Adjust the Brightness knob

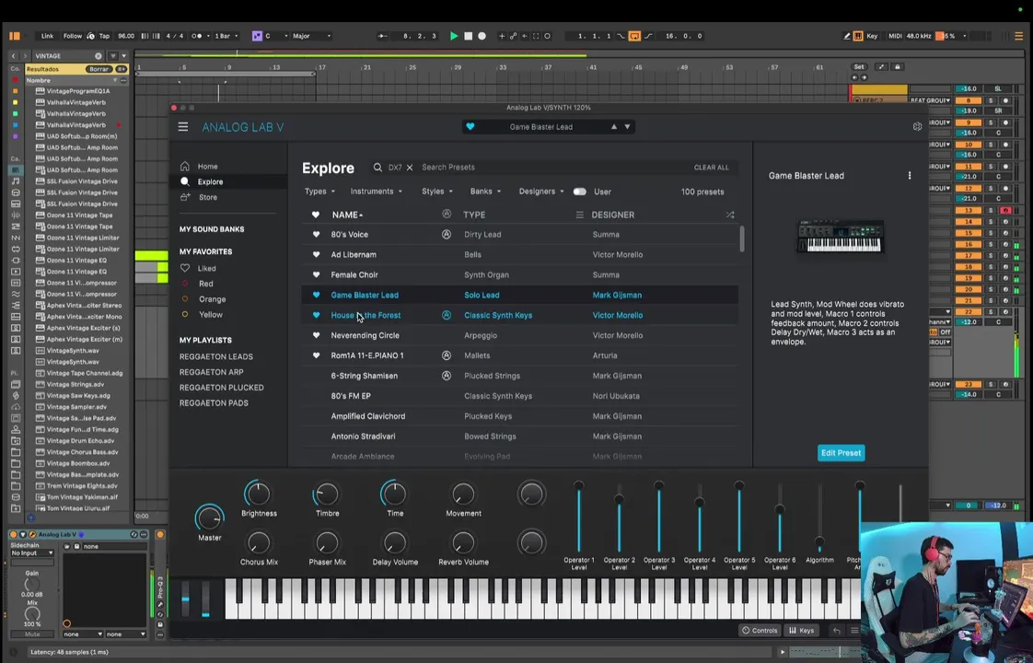[258, 494]
